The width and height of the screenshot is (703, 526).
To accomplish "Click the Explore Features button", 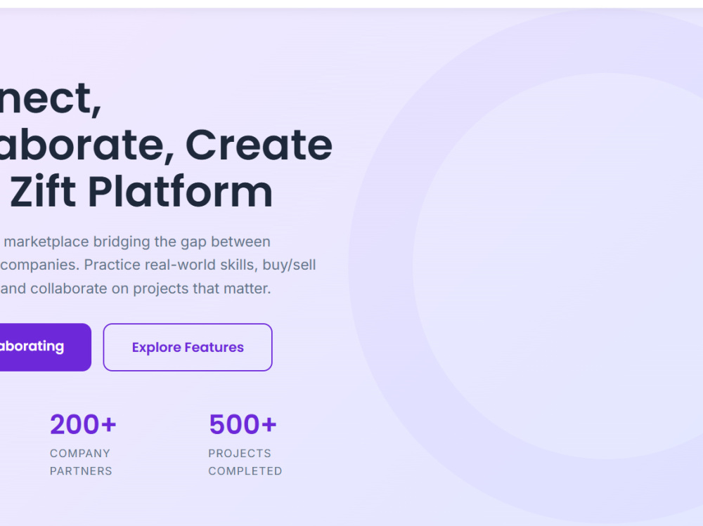I will pos(188,347).
